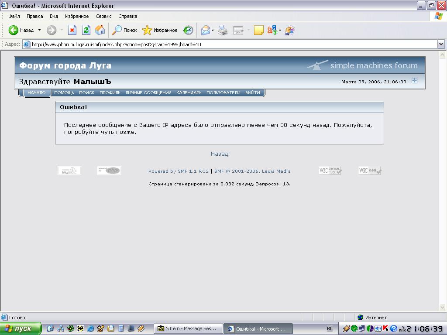
Task: Click the Powered by SMF 1.1 RC2 link
Action: tap(179, 171)
